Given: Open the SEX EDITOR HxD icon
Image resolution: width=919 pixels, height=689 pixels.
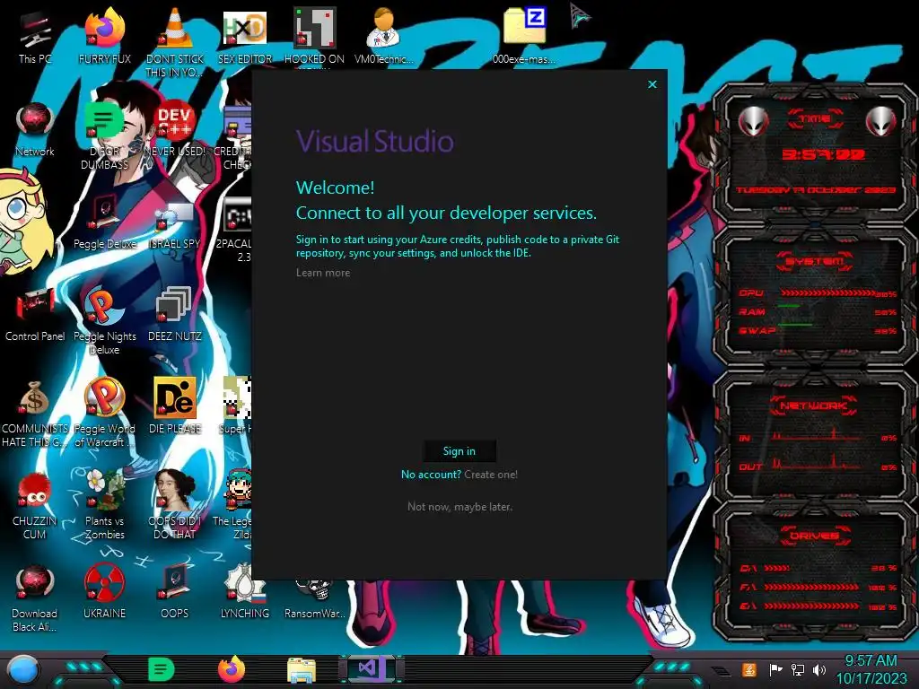Looking at the screenshot, I should click(x=245, y=36).
